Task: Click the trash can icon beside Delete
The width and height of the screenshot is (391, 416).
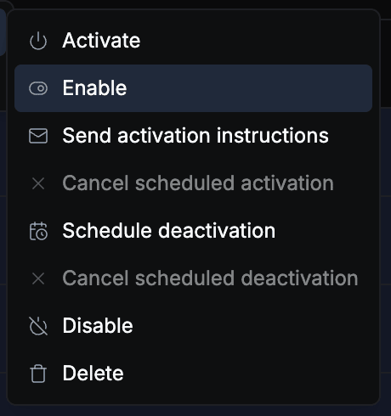Action: (38, 374)
